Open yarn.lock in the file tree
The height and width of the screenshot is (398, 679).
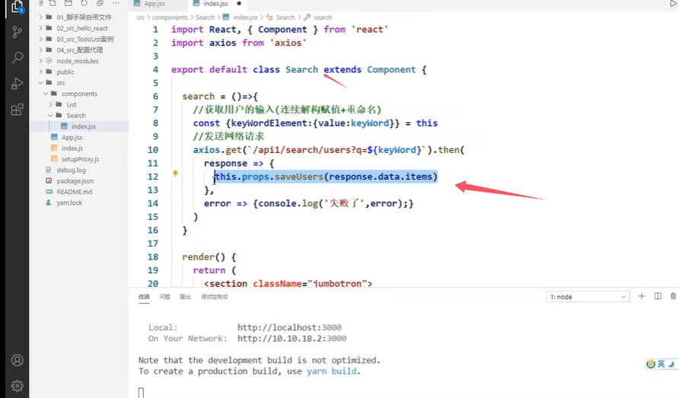[x=80, y=202]
